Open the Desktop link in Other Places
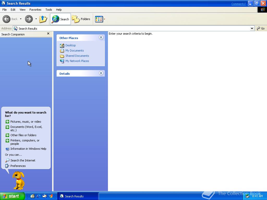 point(70,45)
